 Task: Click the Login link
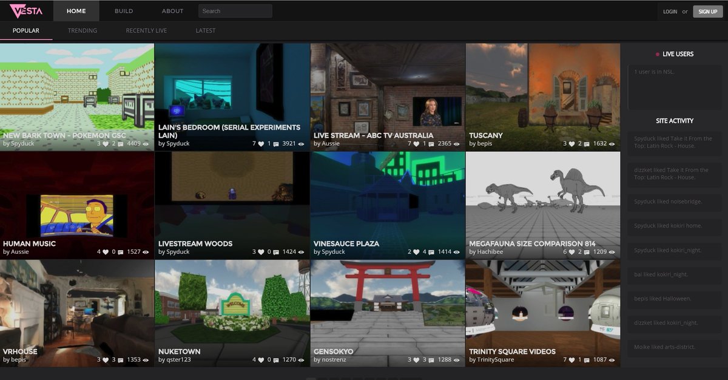point(670,12)
